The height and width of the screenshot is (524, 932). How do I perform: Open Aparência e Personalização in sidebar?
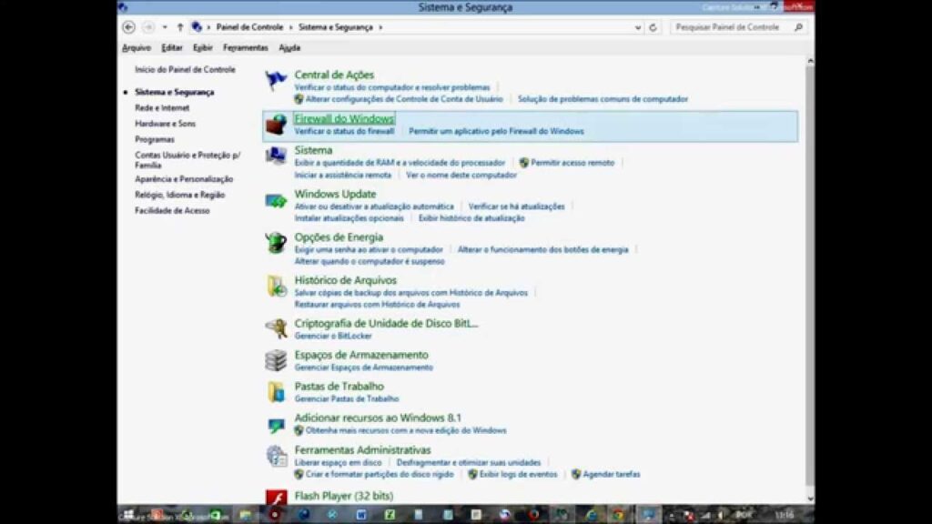184,179
